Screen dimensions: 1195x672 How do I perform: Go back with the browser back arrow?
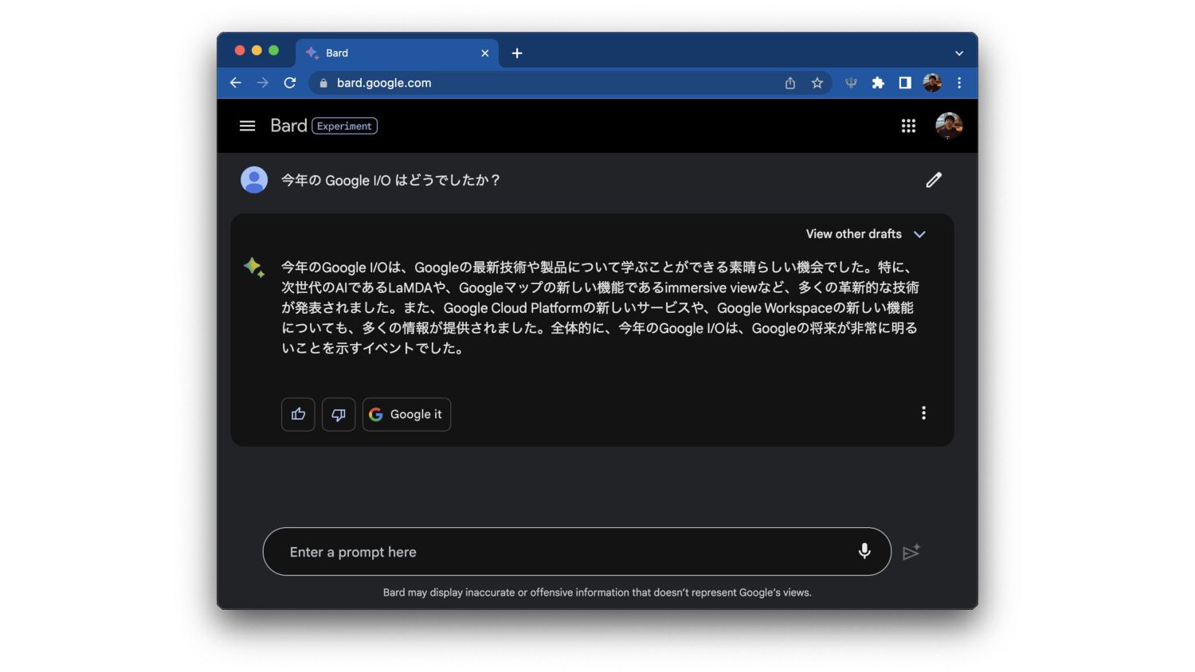(x=235, y=83)
